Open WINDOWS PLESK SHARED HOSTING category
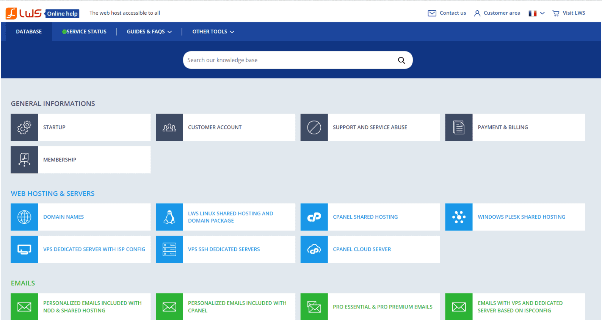 521,217
